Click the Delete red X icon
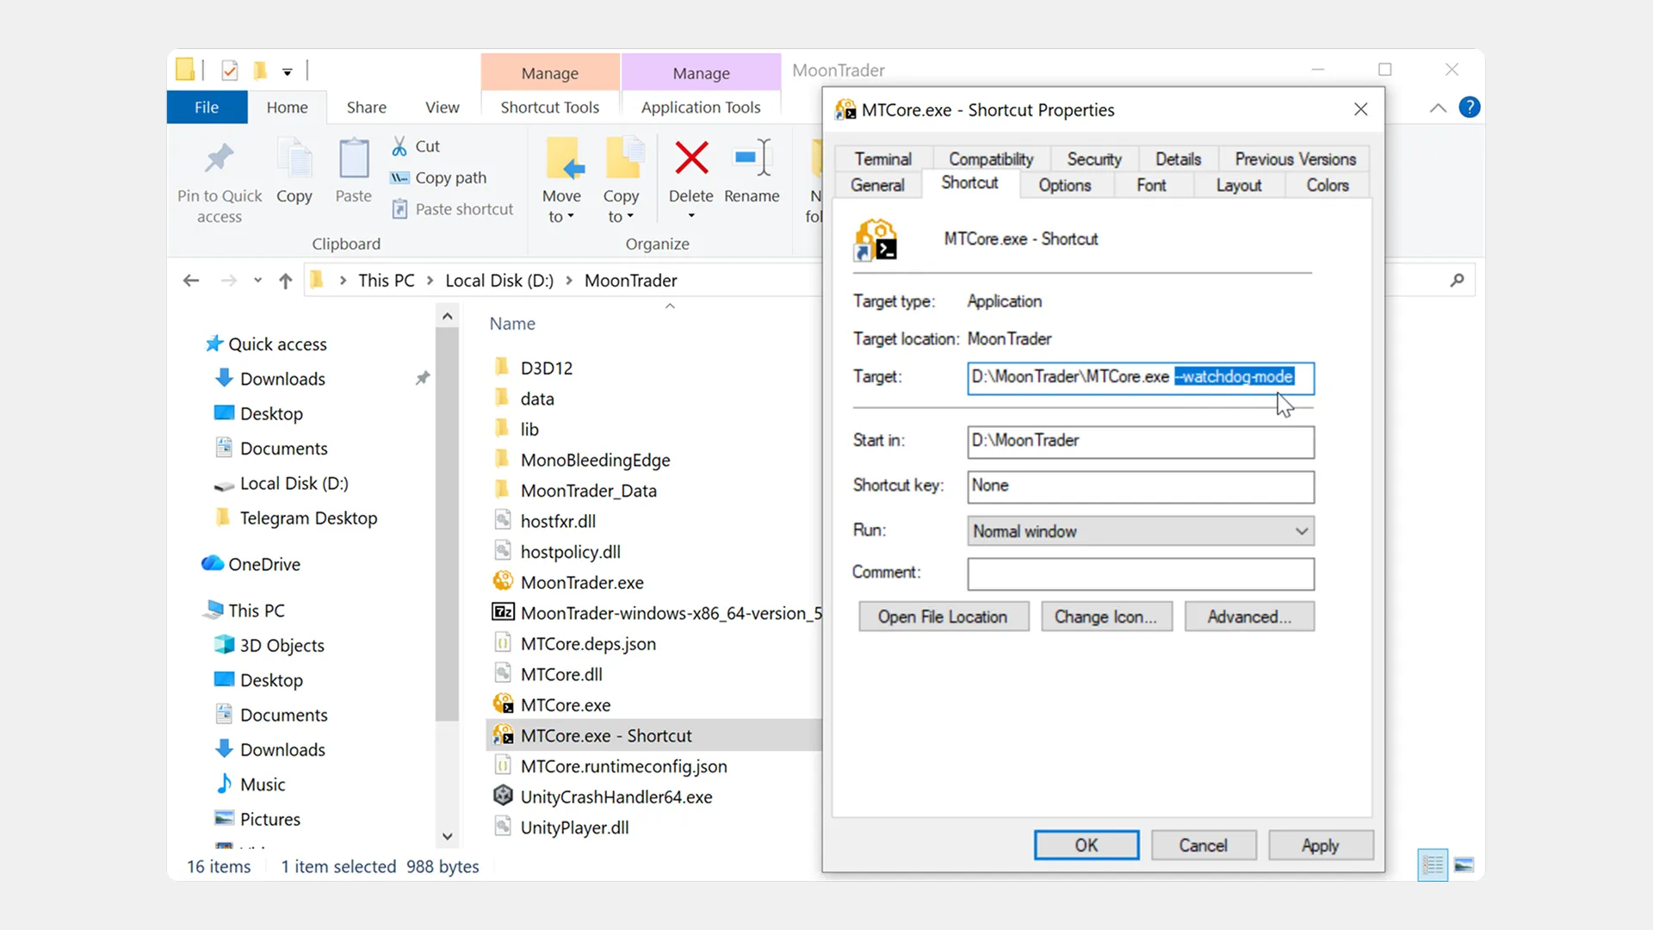This screenshot has width=1653, height=930. tap(691, 158)
